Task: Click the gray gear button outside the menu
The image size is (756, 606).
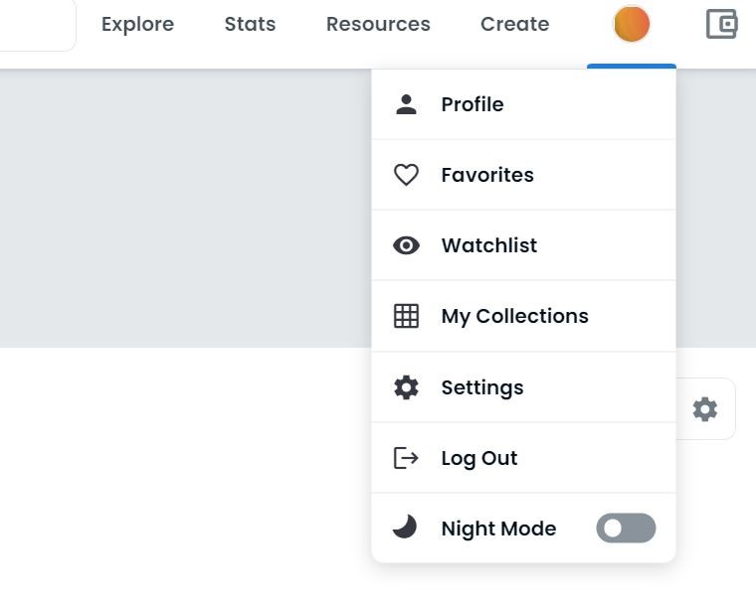Action: point(704,409)
